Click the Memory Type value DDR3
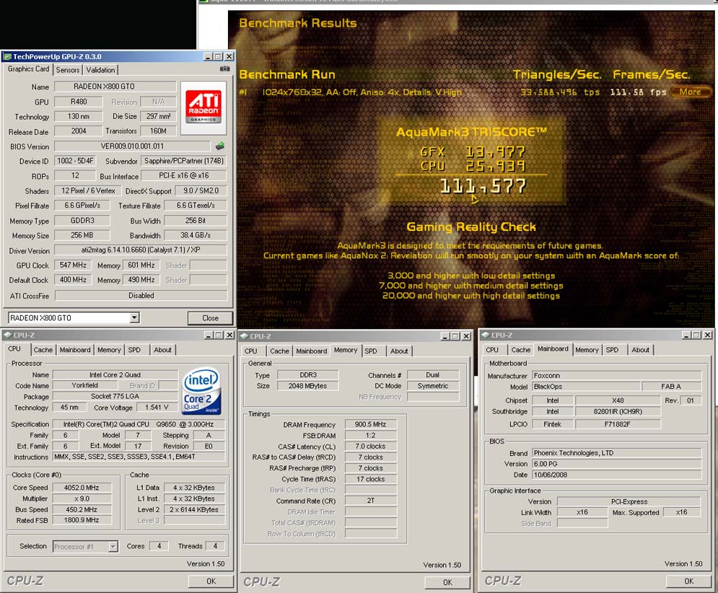Viewport: 718px width, 593px height. (307, 375)
